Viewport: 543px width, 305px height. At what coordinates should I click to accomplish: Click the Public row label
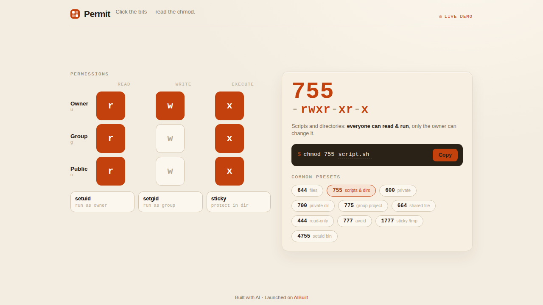pos(79,169)
